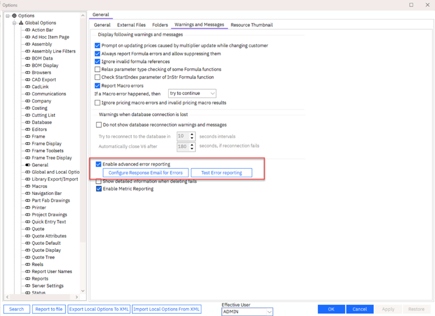Viewport: 435px width, 316px height.
Task: Select the Printer options tree icon
Action: pyautogui.click(x=28, y=207)
